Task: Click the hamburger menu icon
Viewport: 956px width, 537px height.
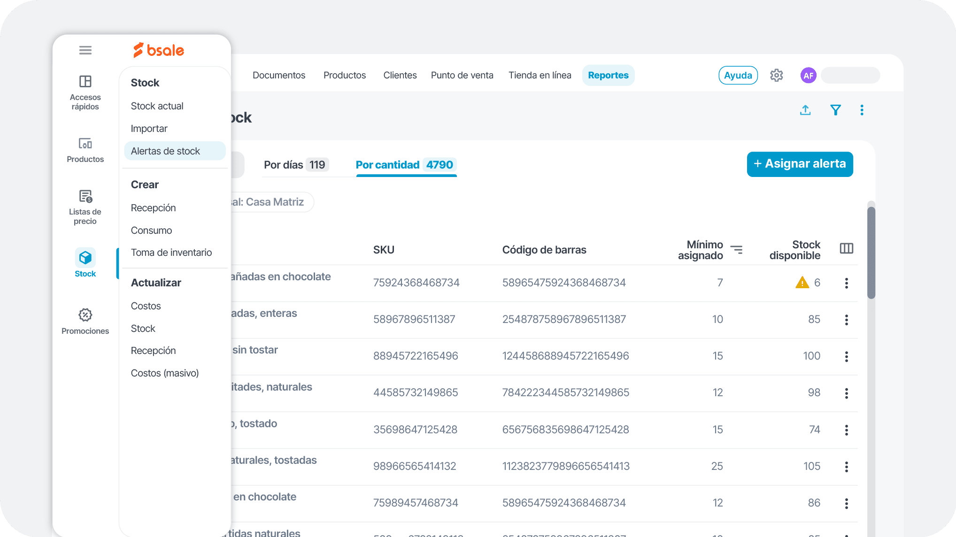Action: pos(85,50)
